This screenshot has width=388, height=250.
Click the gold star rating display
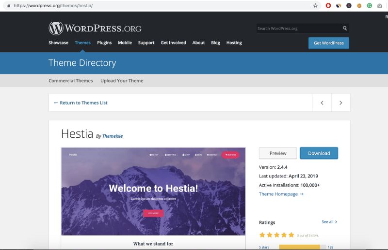[x=276, y=235]
